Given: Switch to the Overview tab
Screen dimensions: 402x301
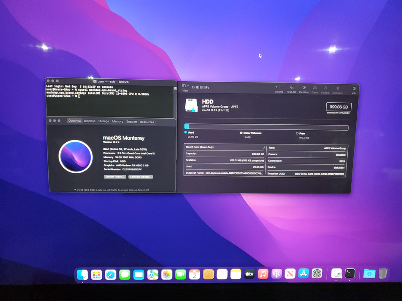Looking at the screenshot, I should (x=75, y=121).
